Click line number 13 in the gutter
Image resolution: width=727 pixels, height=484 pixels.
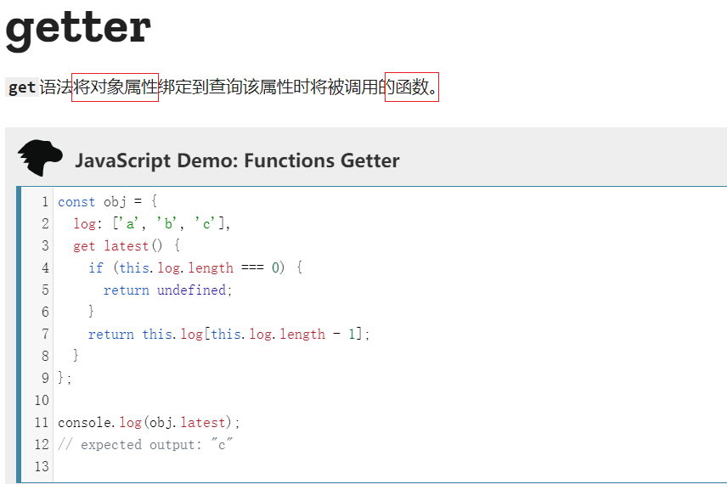(x=42, y=466)
